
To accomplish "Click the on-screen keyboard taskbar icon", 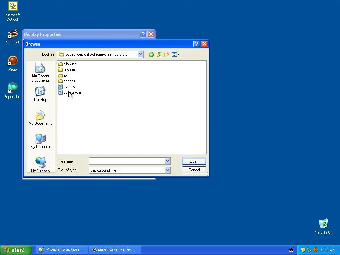I will tap(291, 250).
